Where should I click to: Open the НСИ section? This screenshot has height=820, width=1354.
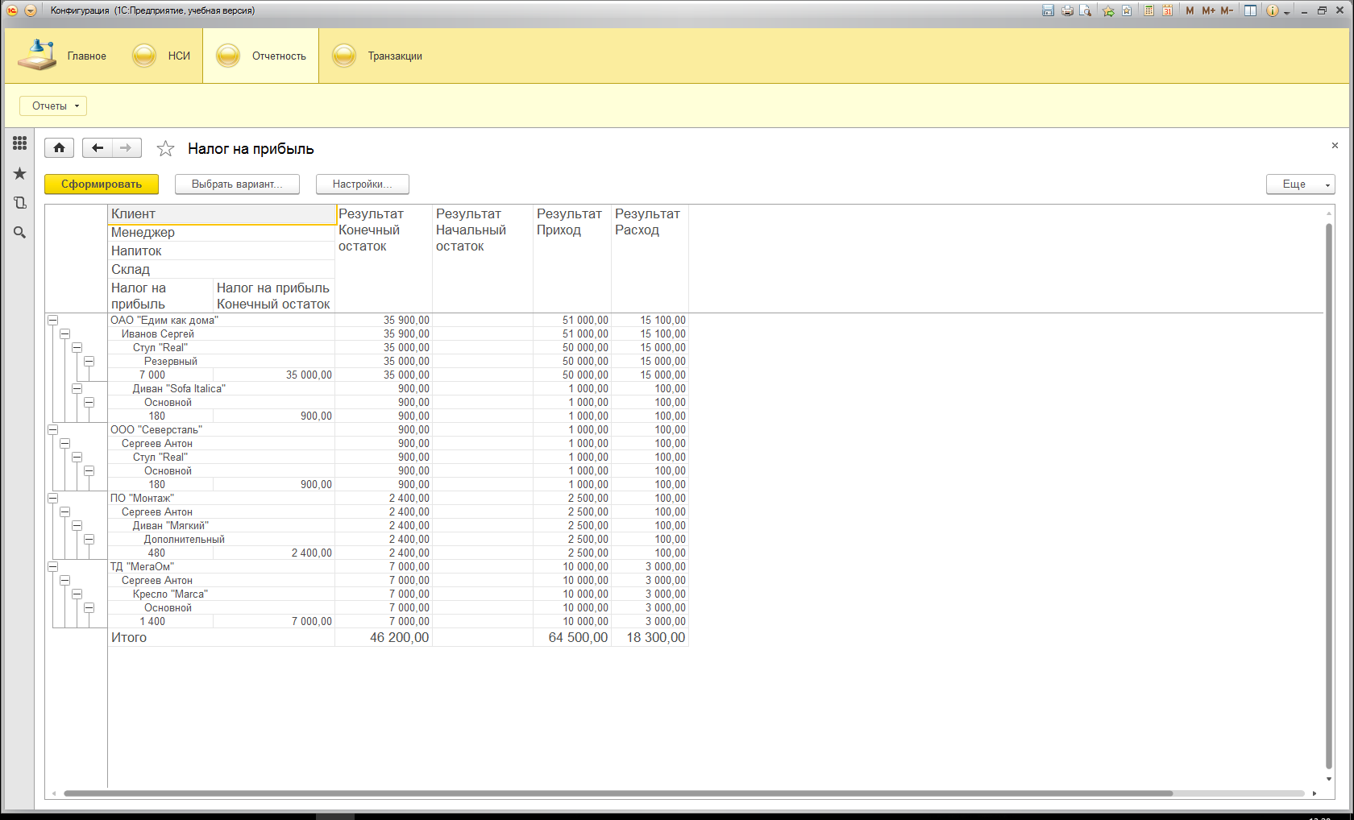tap(161, 56)
